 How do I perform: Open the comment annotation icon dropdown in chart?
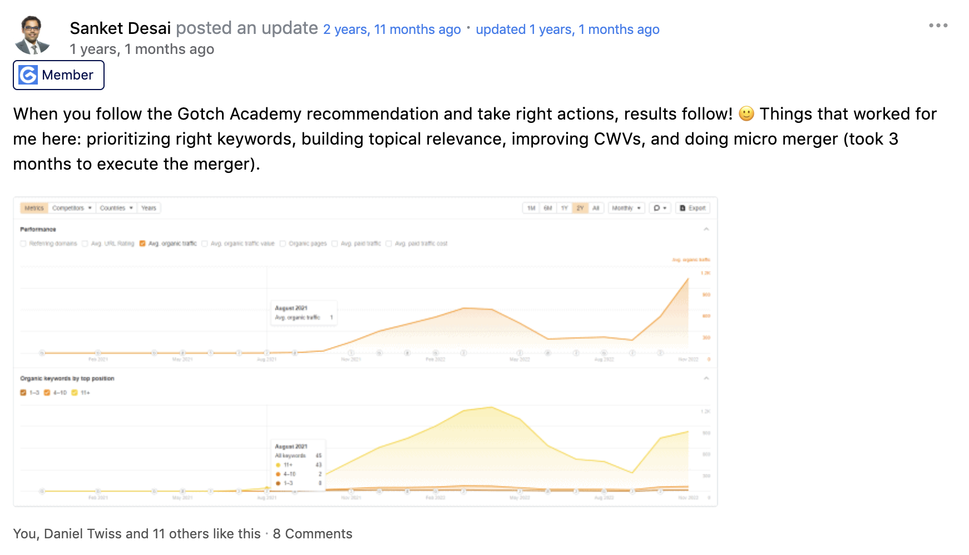[x=660, y=208]
